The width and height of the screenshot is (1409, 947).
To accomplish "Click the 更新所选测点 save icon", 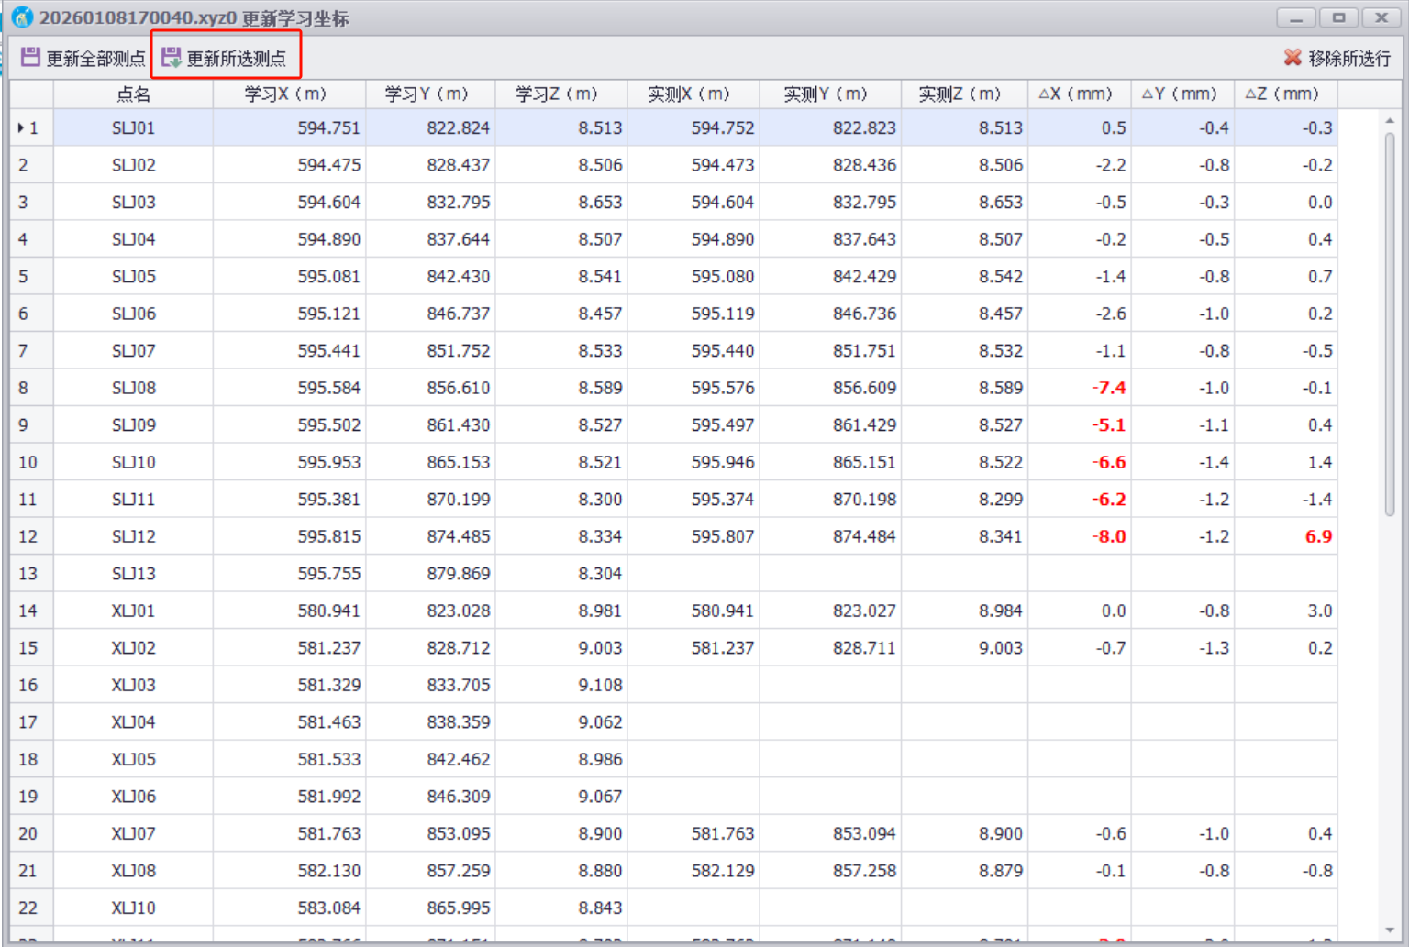I will pos(171,58).
